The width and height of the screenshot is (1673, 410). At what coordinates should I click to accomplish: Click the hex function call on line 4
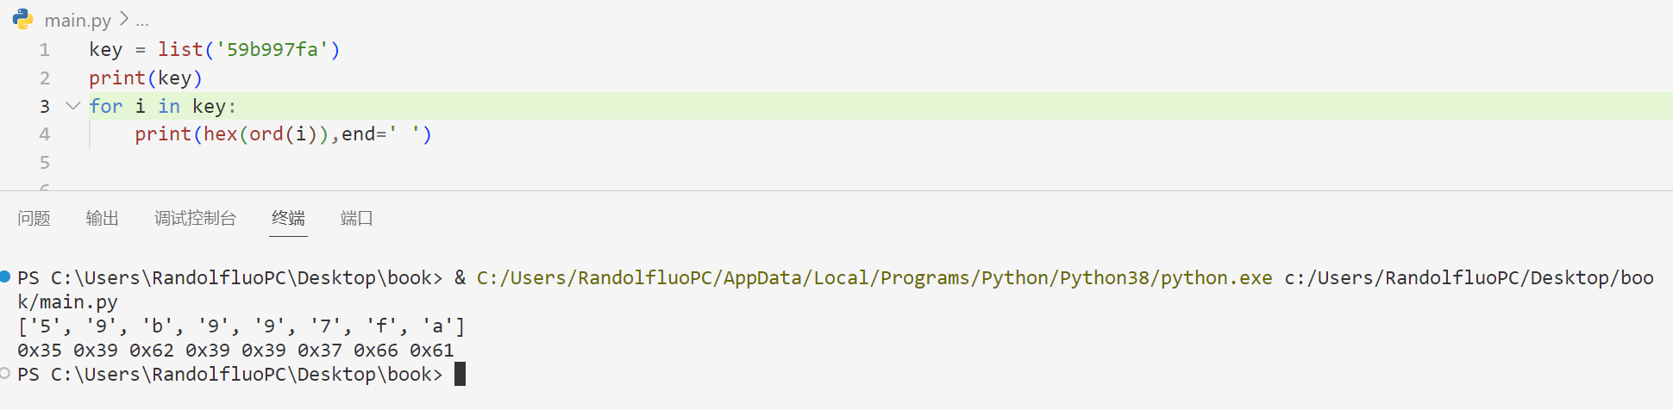click(221, 134)
